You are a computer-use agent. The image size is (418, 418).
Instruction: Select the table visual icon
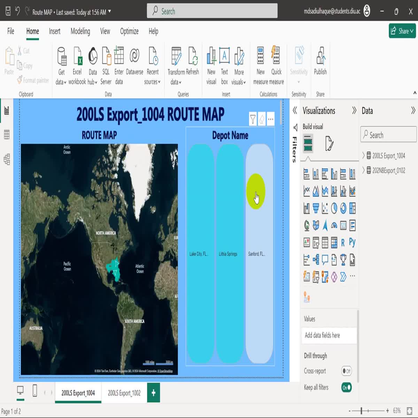coord(325,242)
